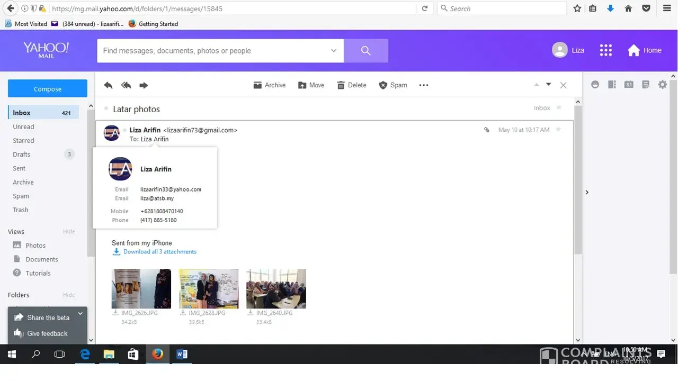The width and height of the screenshot is (678, 381).
Task: Expand the search box dropdown arrow
Action: [334, 51]
